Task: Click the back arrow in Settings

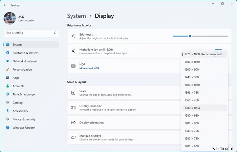Action: pos(5,5)
